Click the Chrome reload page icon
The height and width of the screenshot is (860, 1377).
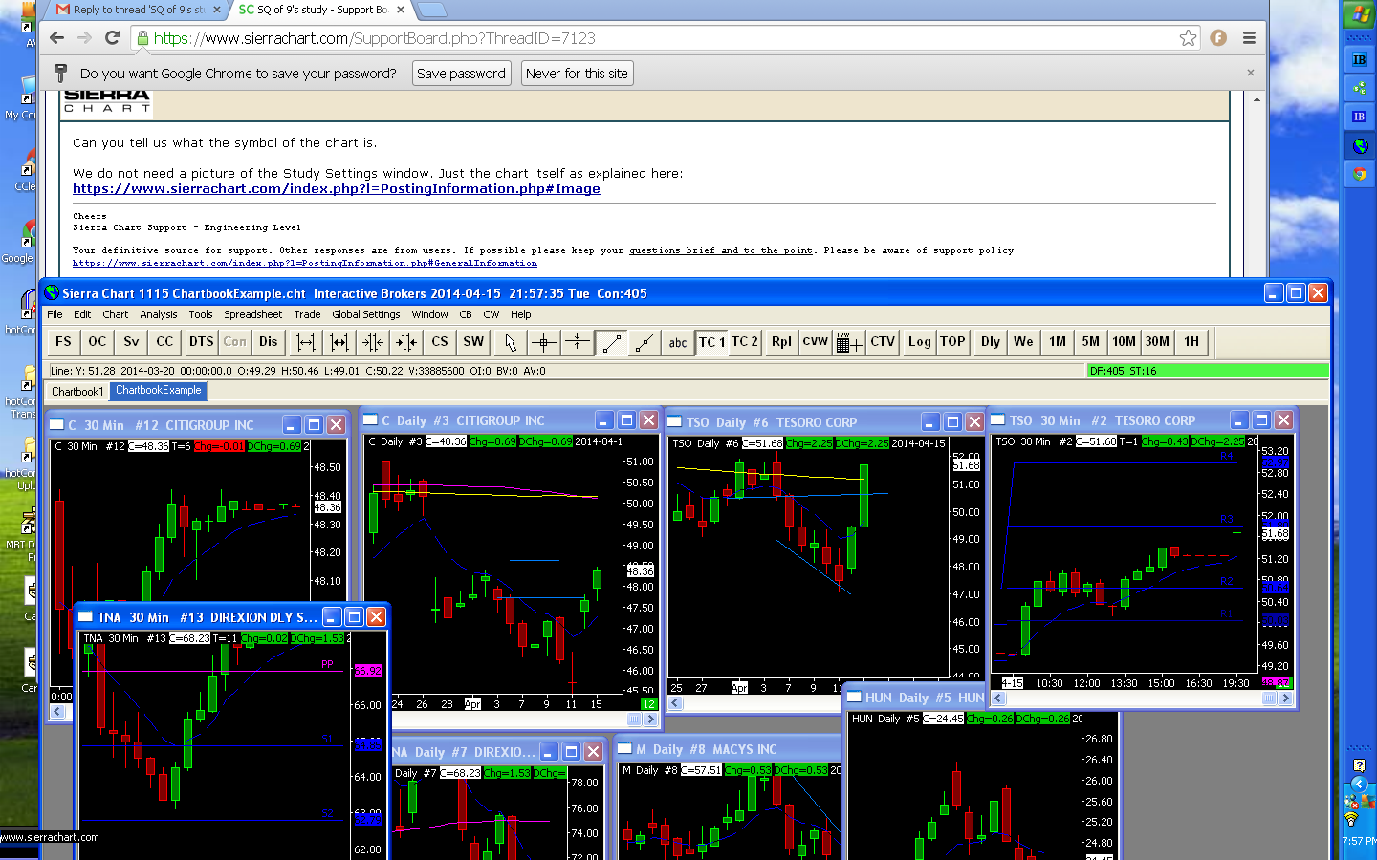point(112,38)
